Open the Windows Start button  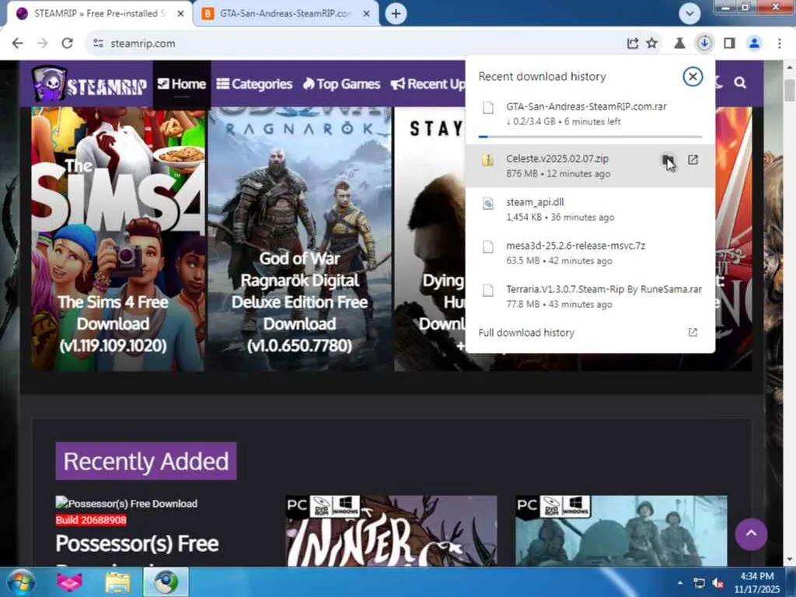(21, 582)
